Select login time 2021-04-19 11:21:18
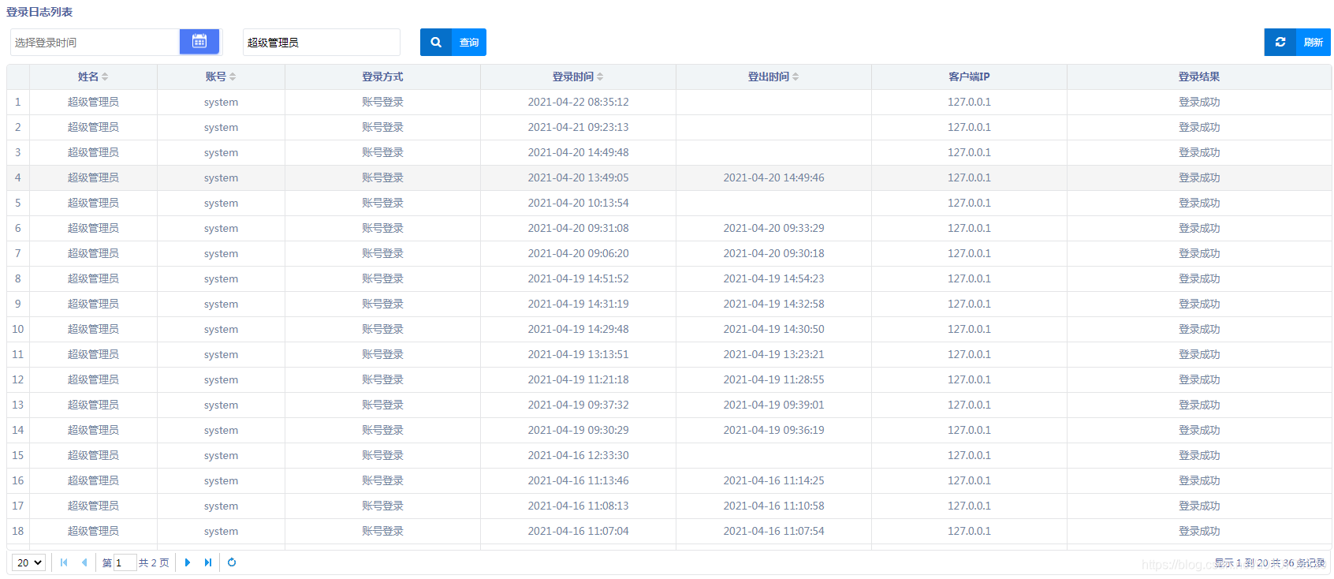1334x579 pixels. pyautogui.click(x=578, y=379)
